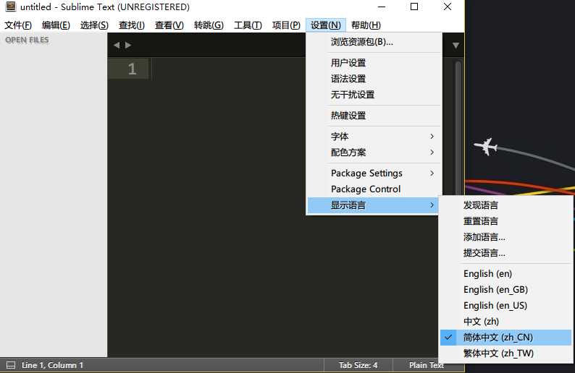Open 无干扰设置

pyautogui.click(x=374, y=95)
